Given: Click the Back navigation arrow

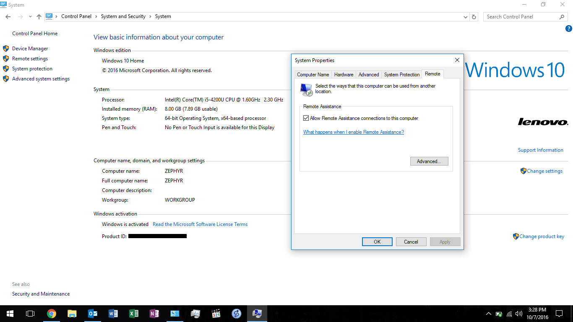Looking at the screenshot, I should tap(8, 17).
